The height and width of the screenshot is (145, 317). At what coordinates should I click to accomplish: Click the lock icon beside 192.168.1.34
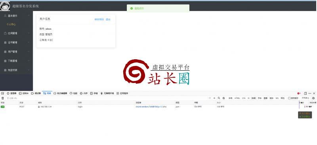click(x=39, y=107)
